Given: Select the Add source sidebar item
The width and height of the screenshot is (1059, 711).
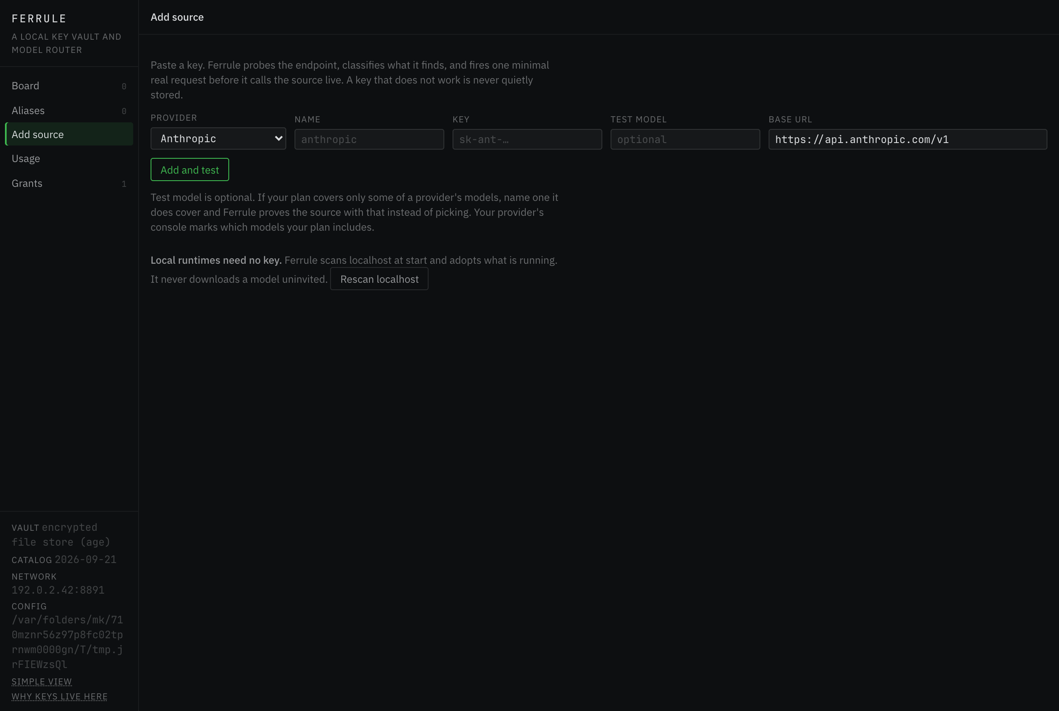Looking at the screenshot, I should 69,134.
